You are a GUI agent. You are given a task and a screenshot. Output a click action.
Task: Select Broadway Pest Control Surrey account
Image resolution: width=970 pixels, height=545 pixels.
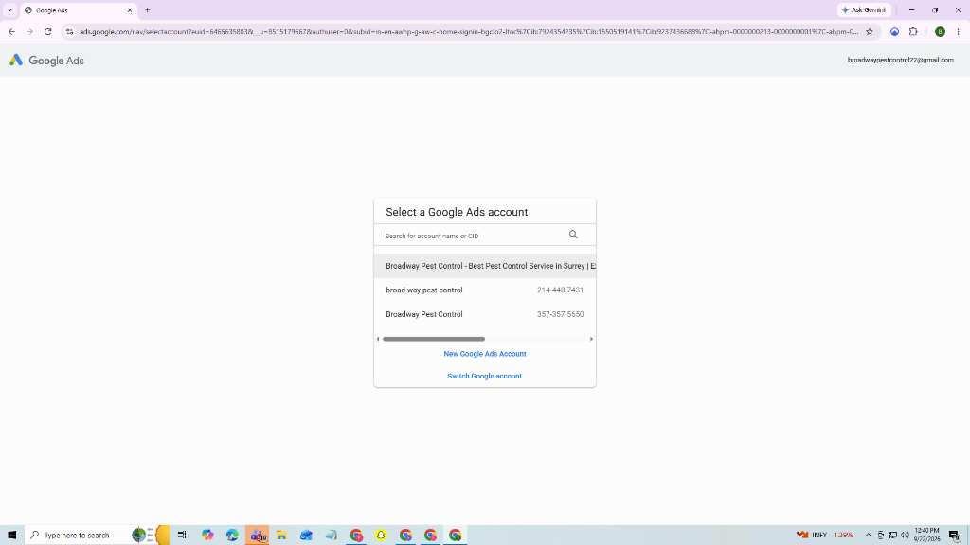[x=484, y=266]
